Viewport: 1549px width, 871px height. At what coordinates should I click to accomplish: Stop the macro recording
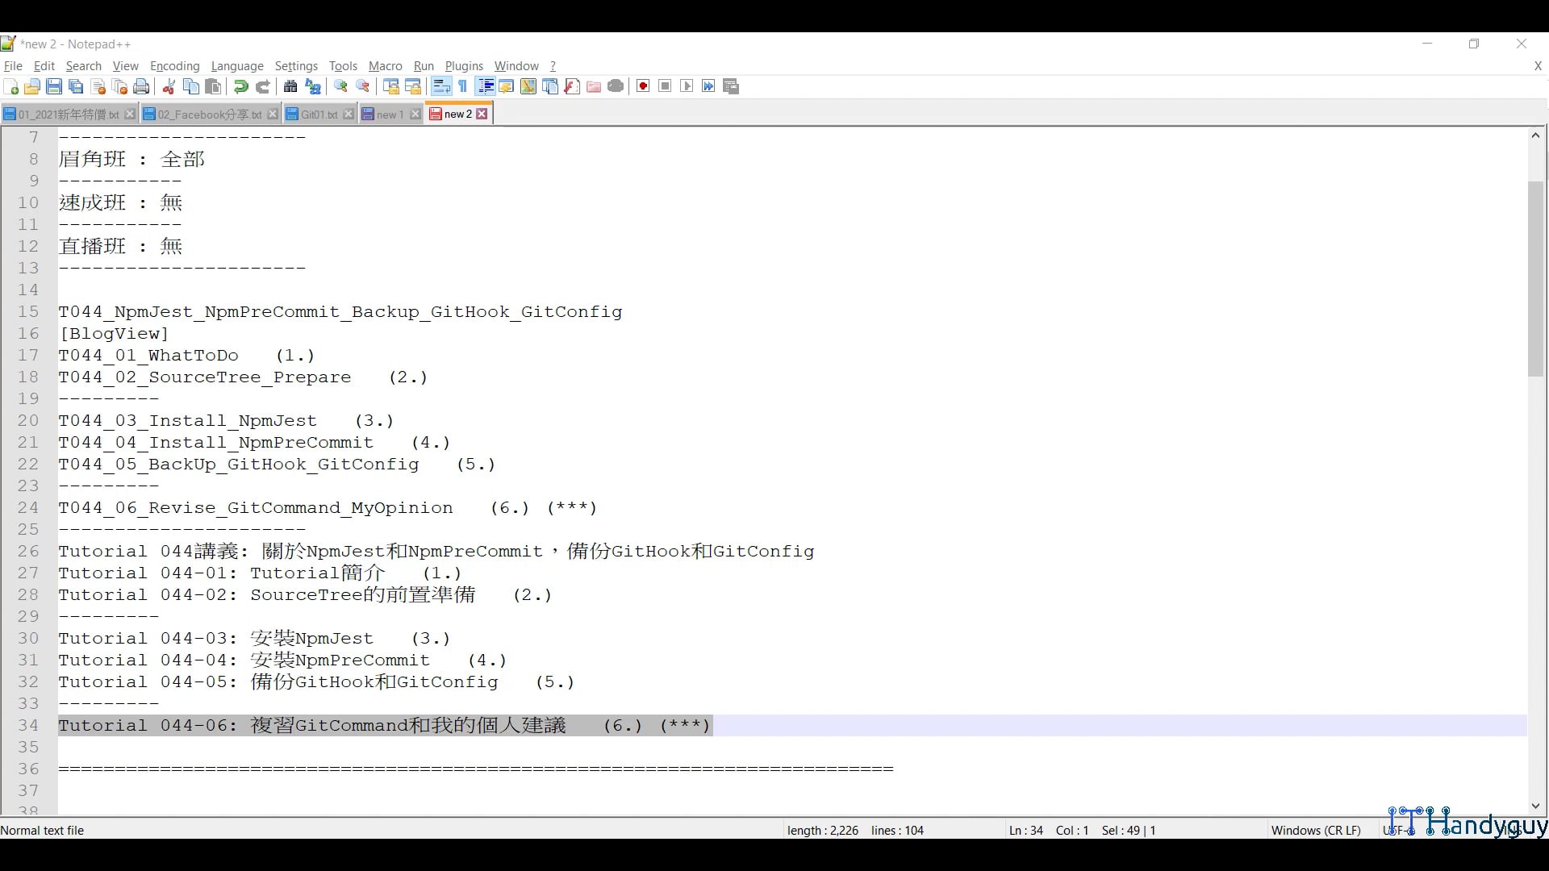click(x=665, y=86)
